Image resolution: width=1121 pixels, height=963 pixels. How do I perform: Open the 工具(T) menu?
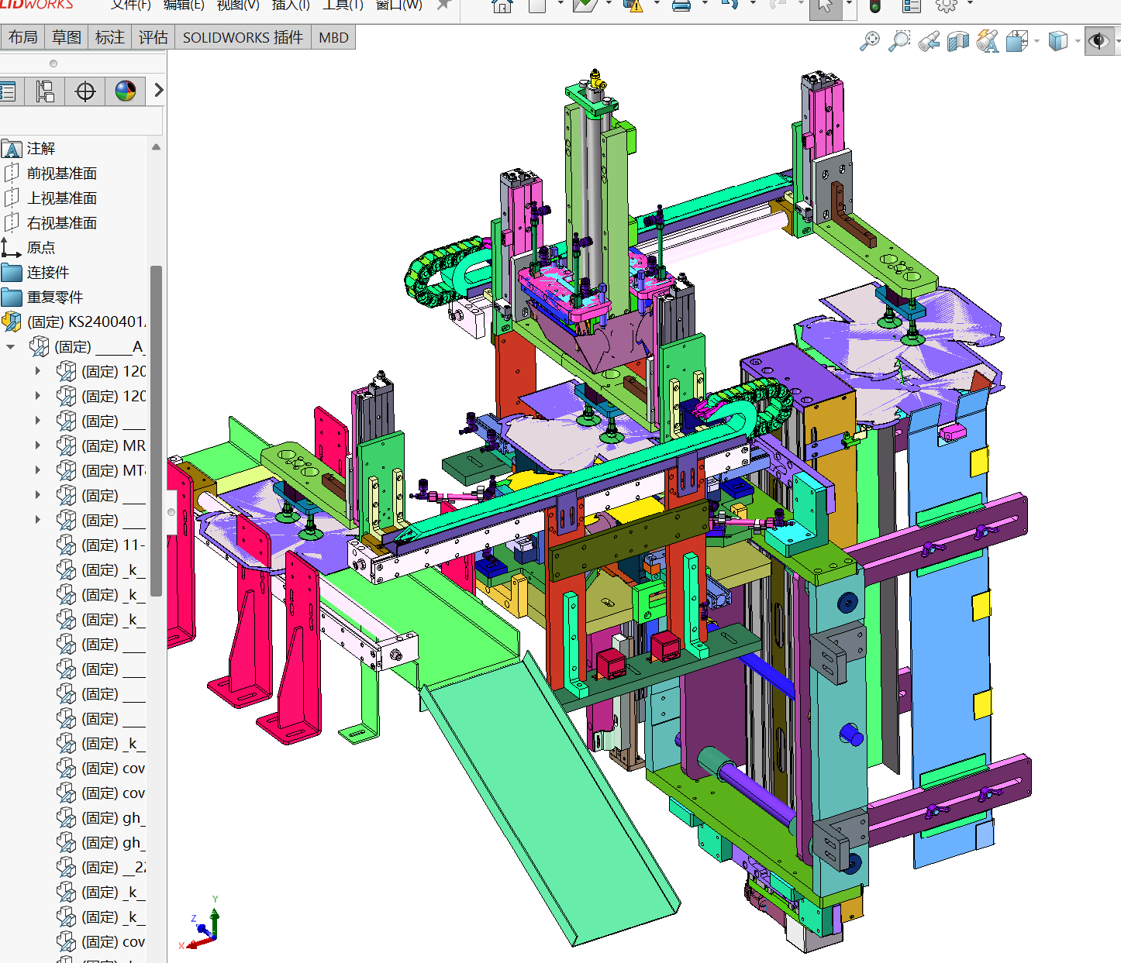(x=343, y=5)
